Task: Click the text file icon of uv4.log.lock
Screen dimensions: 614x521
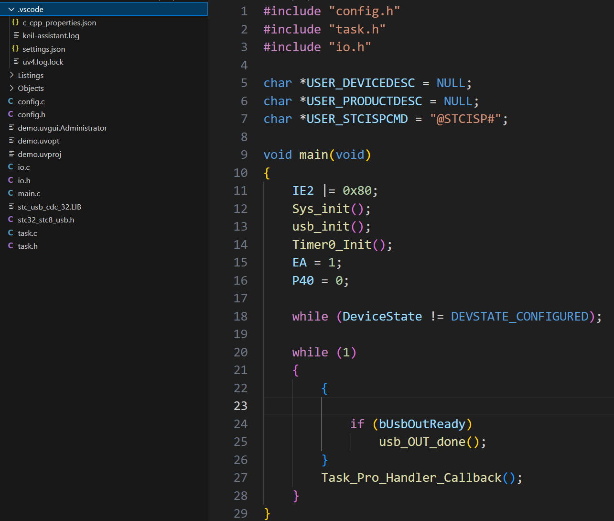Action: coord(16,62)
